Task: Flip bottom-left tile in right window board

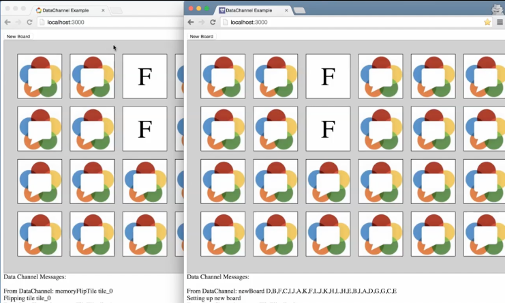Action: click(223, 234)
